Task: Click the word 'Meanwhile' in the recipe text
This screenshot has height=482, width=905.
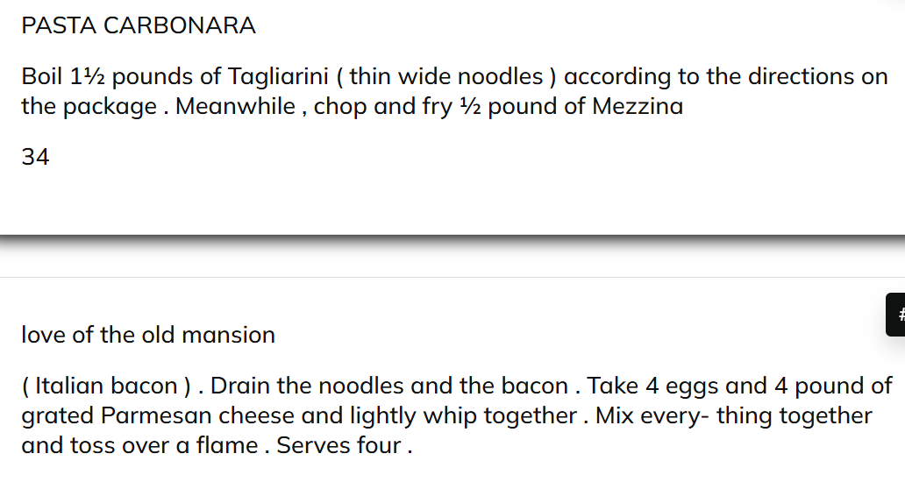Action: 236,106
